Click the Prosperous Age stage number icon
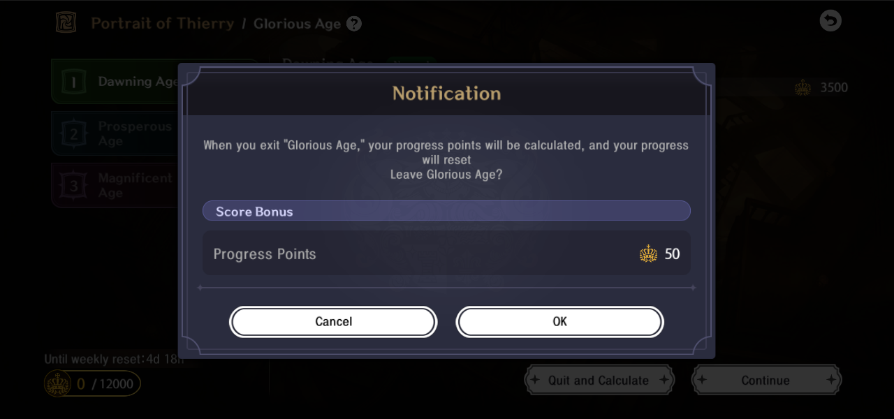Screen dimensions: 894x419 pos(73,133)
